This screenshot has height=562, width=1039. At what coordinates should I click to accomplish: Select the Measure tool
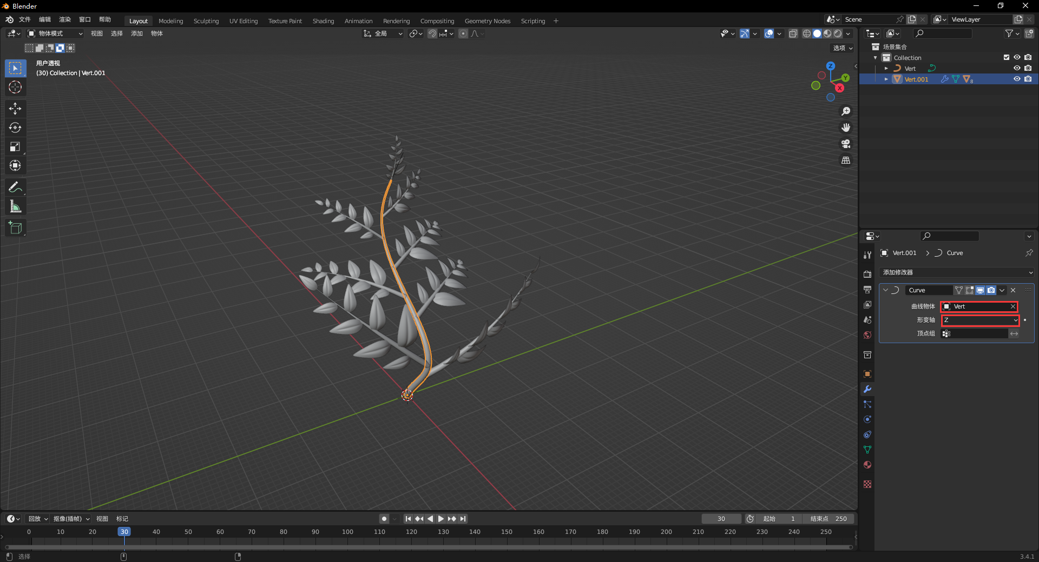click(x=15, y=206)
